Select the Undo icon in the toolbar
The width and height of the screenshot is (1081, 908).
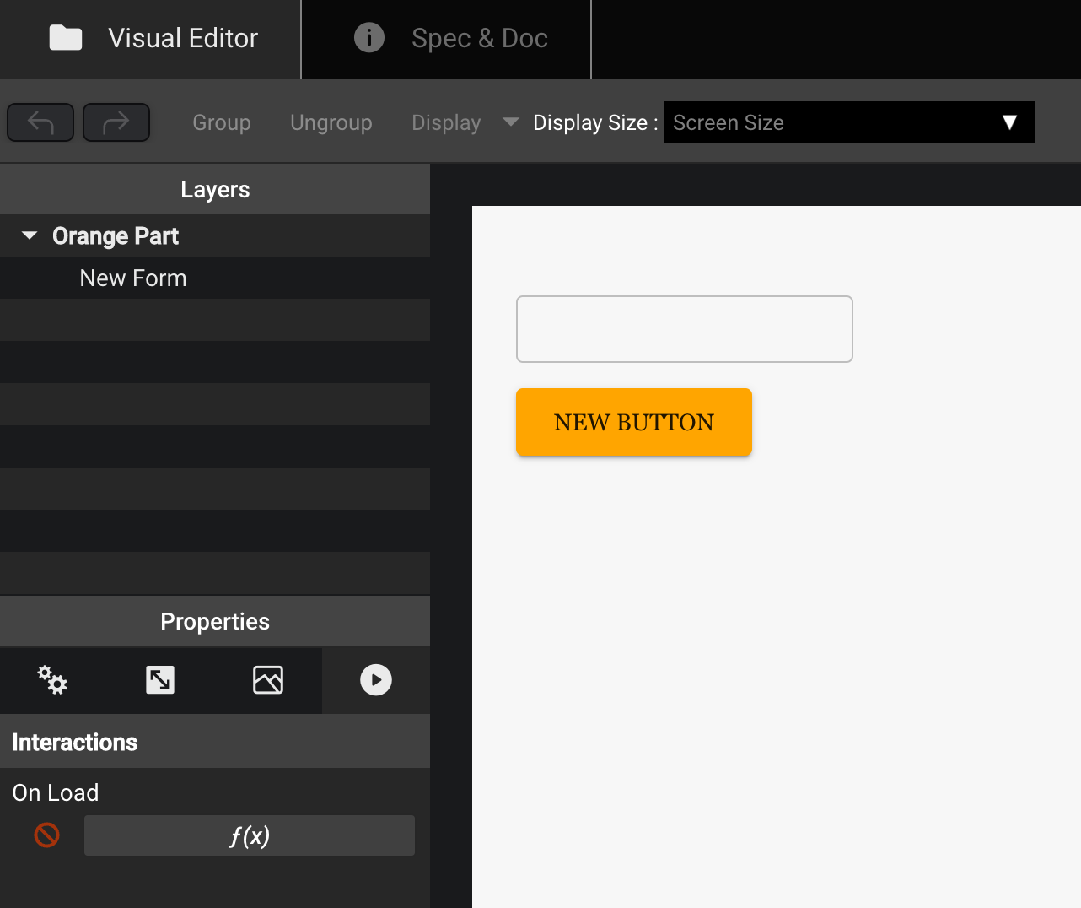coord(40,122)
